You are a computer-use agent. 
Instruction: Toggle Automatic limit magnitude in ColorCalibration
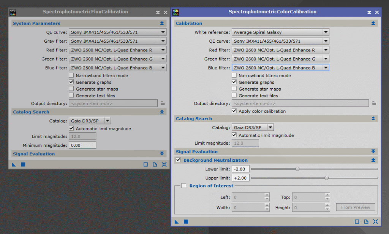click(234, 135)
